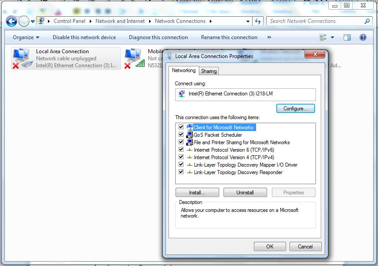378x266 pixels.
Task: Go back with the blue Back arrow
Action: (11, 22)
